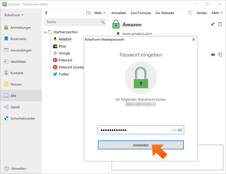Select the Pinterest bookmark entry
Image resolution: width=226 pixels, height=174 pixels.
coord(71,67)
